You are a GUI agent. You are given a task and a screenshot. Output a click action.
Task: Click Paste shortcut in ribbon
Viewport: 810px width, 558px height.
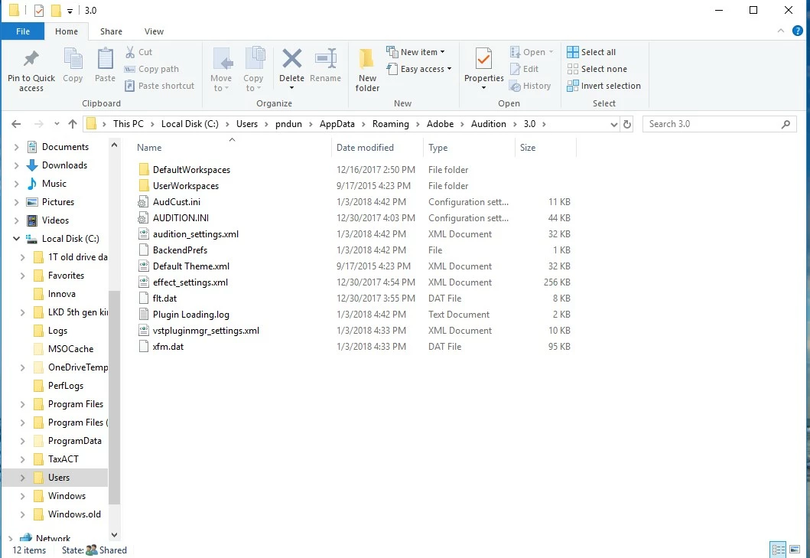(x=160, y=86)
